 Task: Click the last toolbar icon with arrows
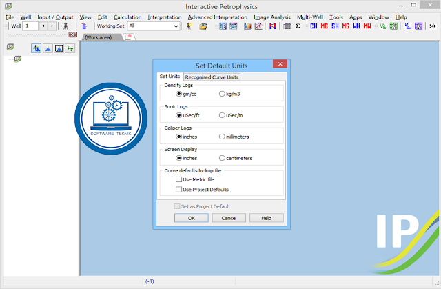point(433,26)
